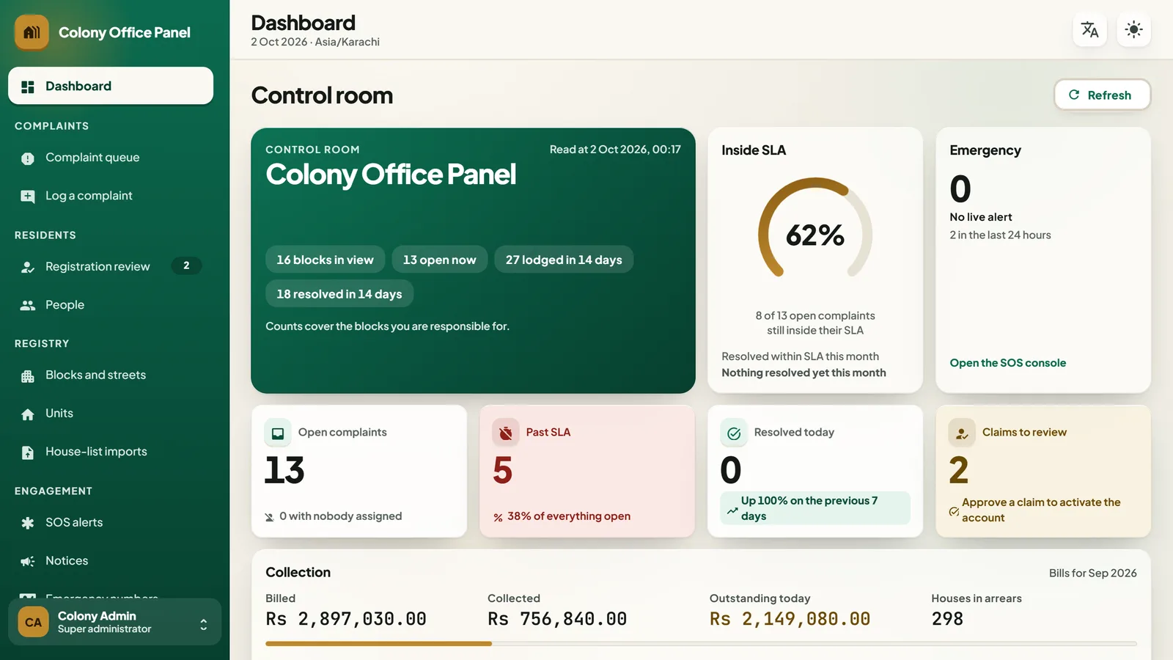Click the Open complaints card icon

pyautogui.click(x=278, y=433)
